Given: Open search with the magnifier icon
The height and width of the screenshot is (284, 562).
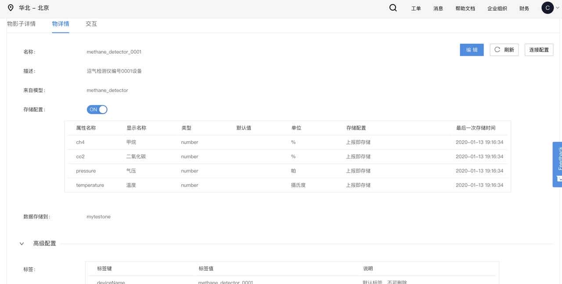Looking at the screenshot, I should [393, 8].
